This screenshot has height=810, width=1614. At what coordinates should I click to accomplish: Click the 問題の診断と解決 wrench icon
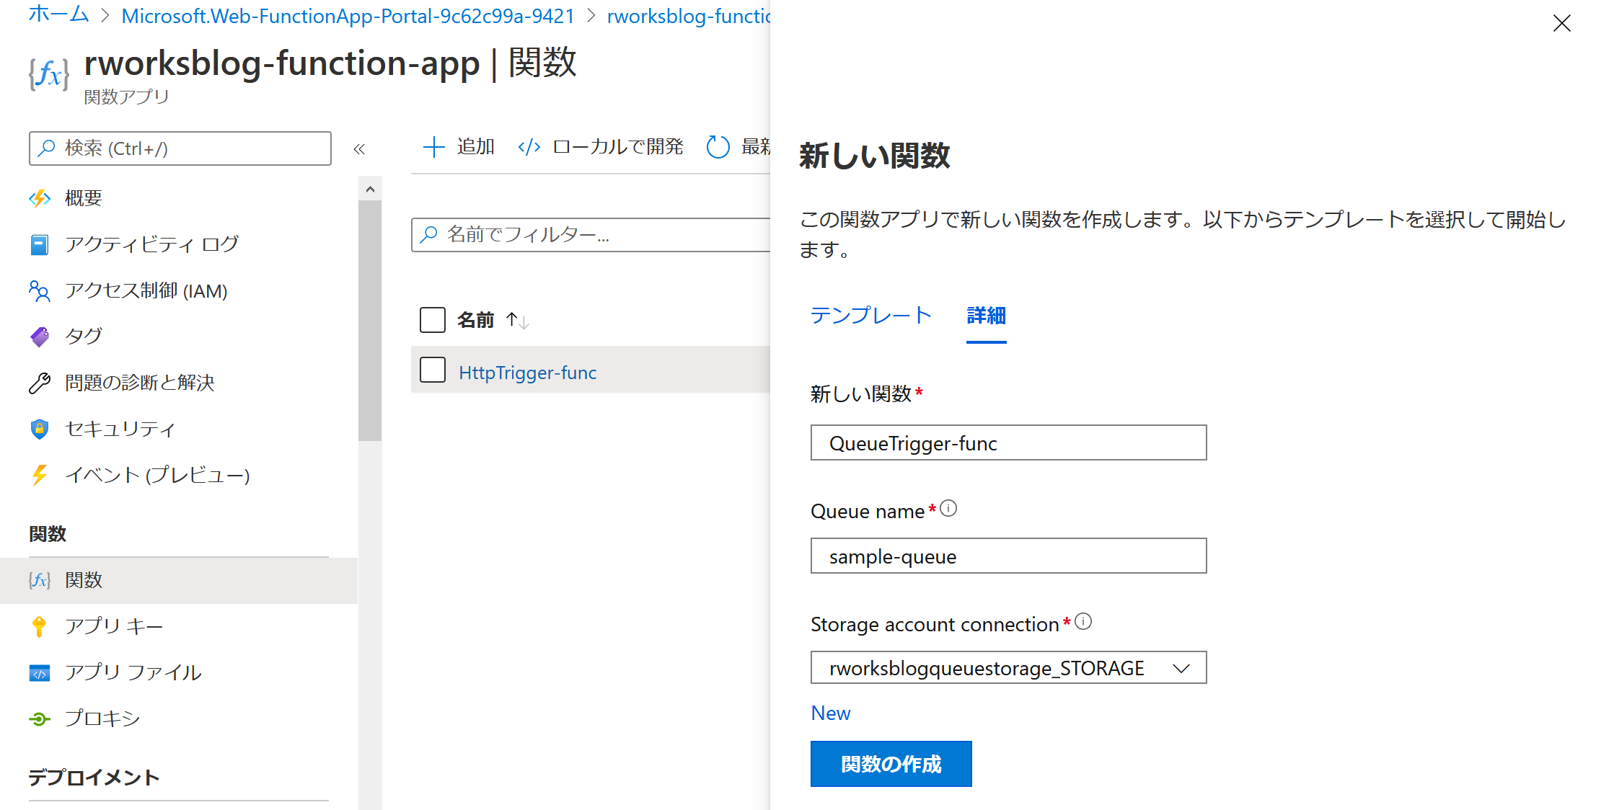tap(40, 383)
